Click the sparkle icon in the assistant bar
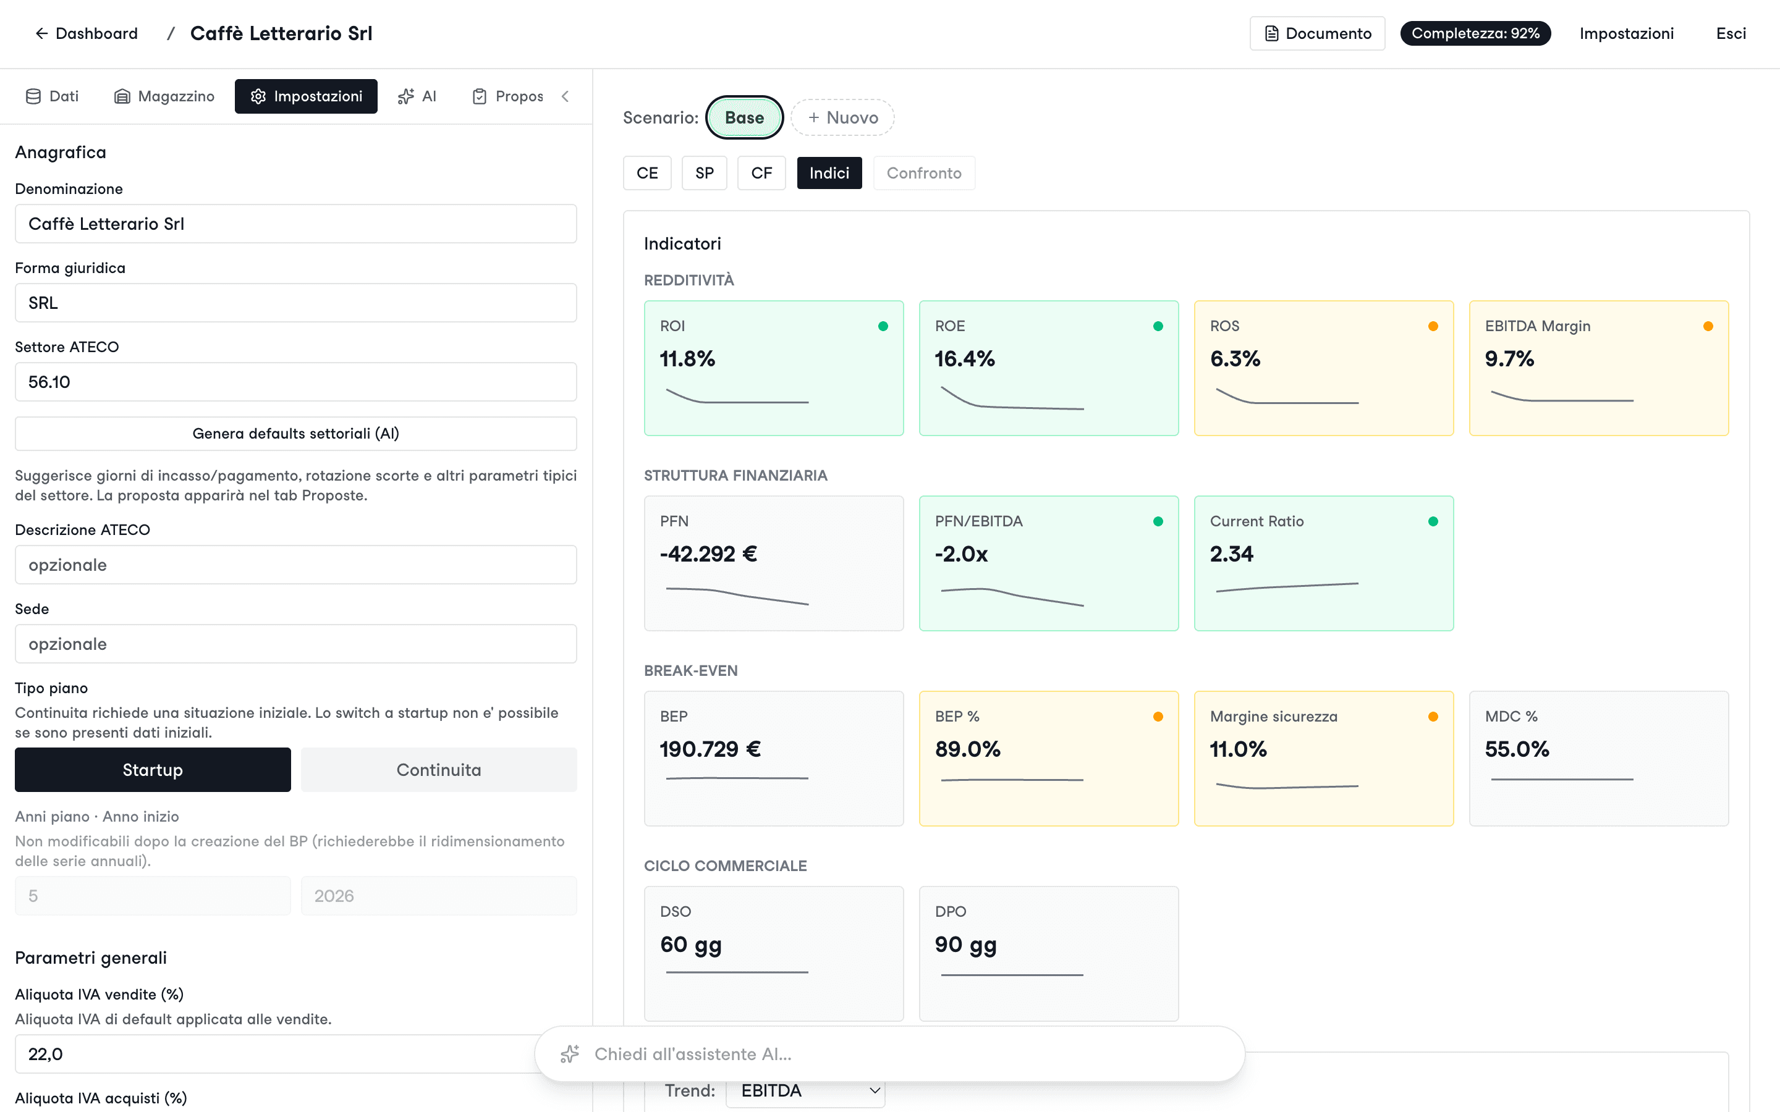 (x=570, y=1054)
